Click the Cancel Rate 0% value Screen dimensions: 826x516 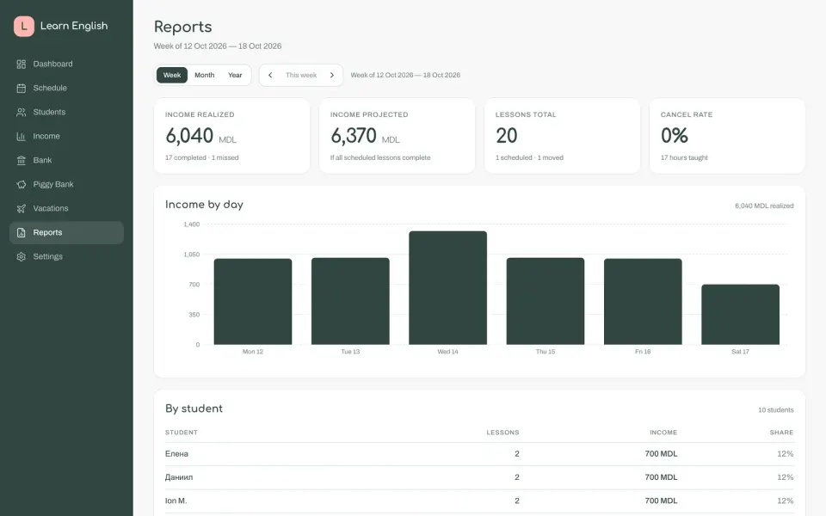click(675, 136)
